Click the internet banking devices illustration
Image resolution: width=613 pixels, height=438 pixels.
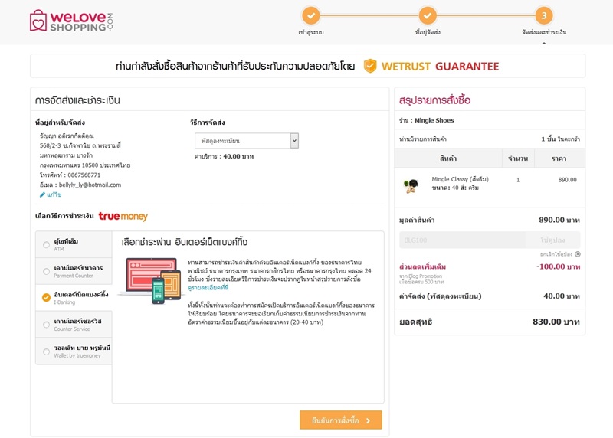pos(150,279)
